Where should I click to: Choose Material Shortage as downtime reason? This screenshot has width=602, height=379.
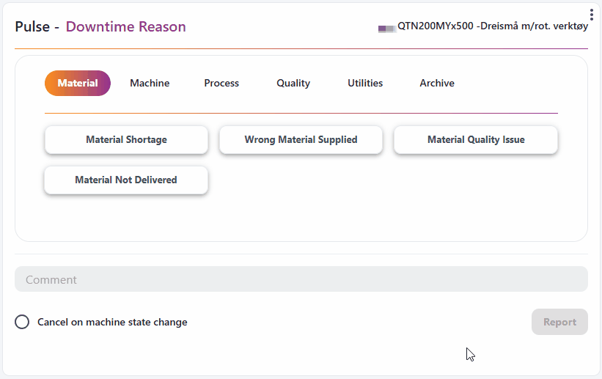tap(126, 140)
